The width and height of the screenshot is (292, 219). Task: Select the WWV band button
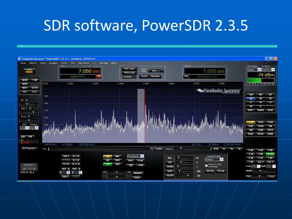click(x=261, y=110)
